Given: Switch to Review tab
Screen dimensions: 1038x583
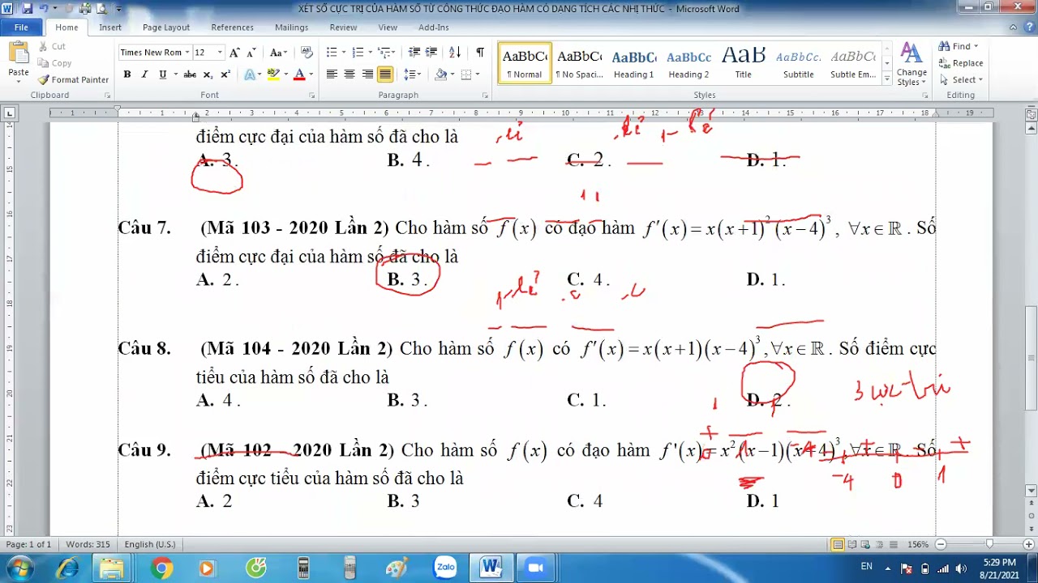Looking at the screenshot, I should pos(343,27).
